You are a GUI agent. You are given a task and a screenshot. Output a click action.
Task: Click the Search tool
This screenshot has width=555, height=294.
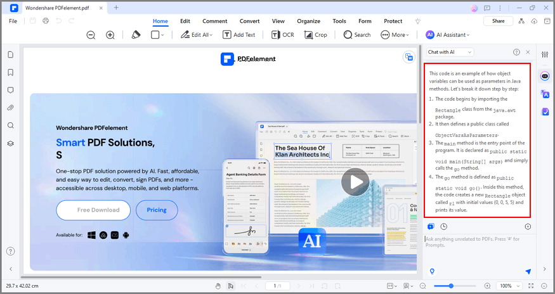[357, 35]
